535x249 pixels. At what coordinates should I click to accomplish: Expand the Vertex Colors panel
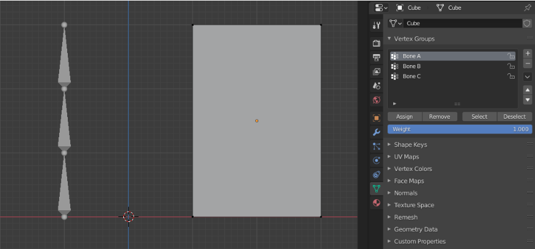[390, 168]
